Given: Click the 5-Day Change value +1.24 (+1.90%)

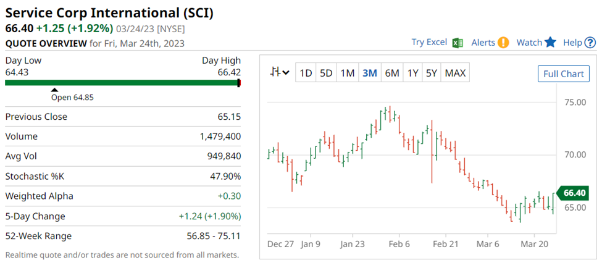Looking at the screenshot, I should coord(210,216).
